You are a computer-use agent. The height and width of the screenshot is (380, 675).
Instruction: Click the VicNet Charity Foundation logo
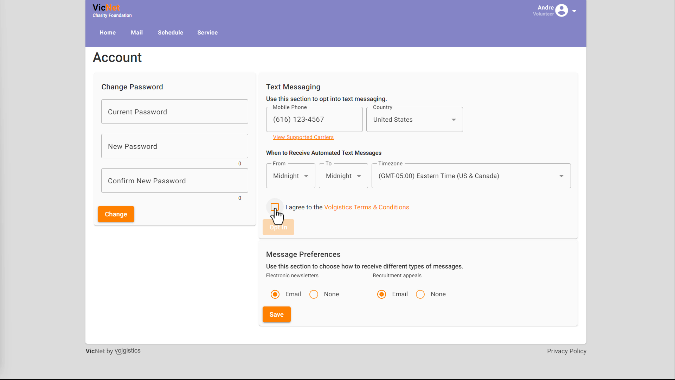(x=112, y=11)
